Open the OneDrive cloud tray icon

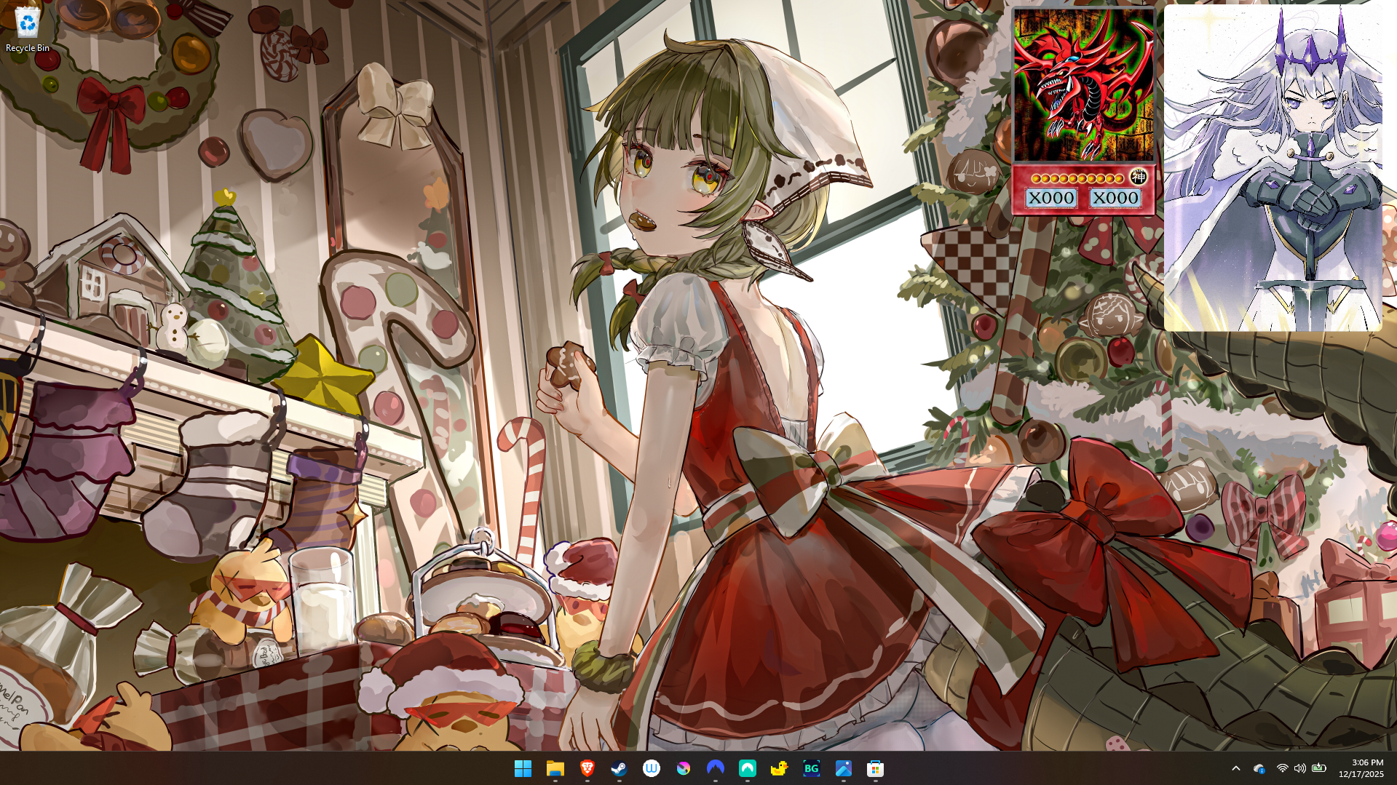(x=1259, y=768)
